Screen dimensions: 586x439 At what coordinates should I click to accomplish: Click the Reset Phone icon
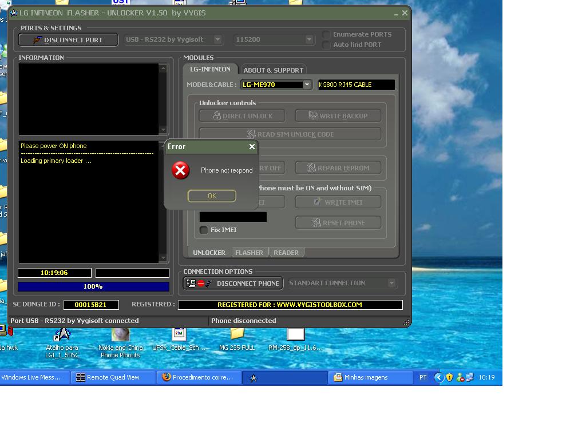(x=316, y=222)
